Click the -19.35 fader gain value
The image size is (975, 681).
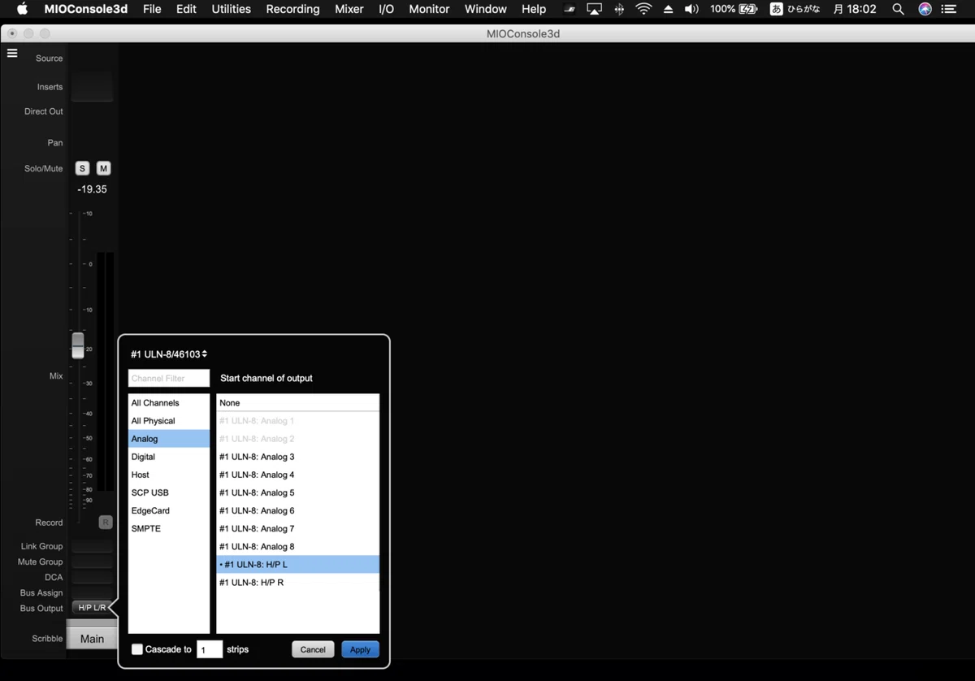[92, 189]
